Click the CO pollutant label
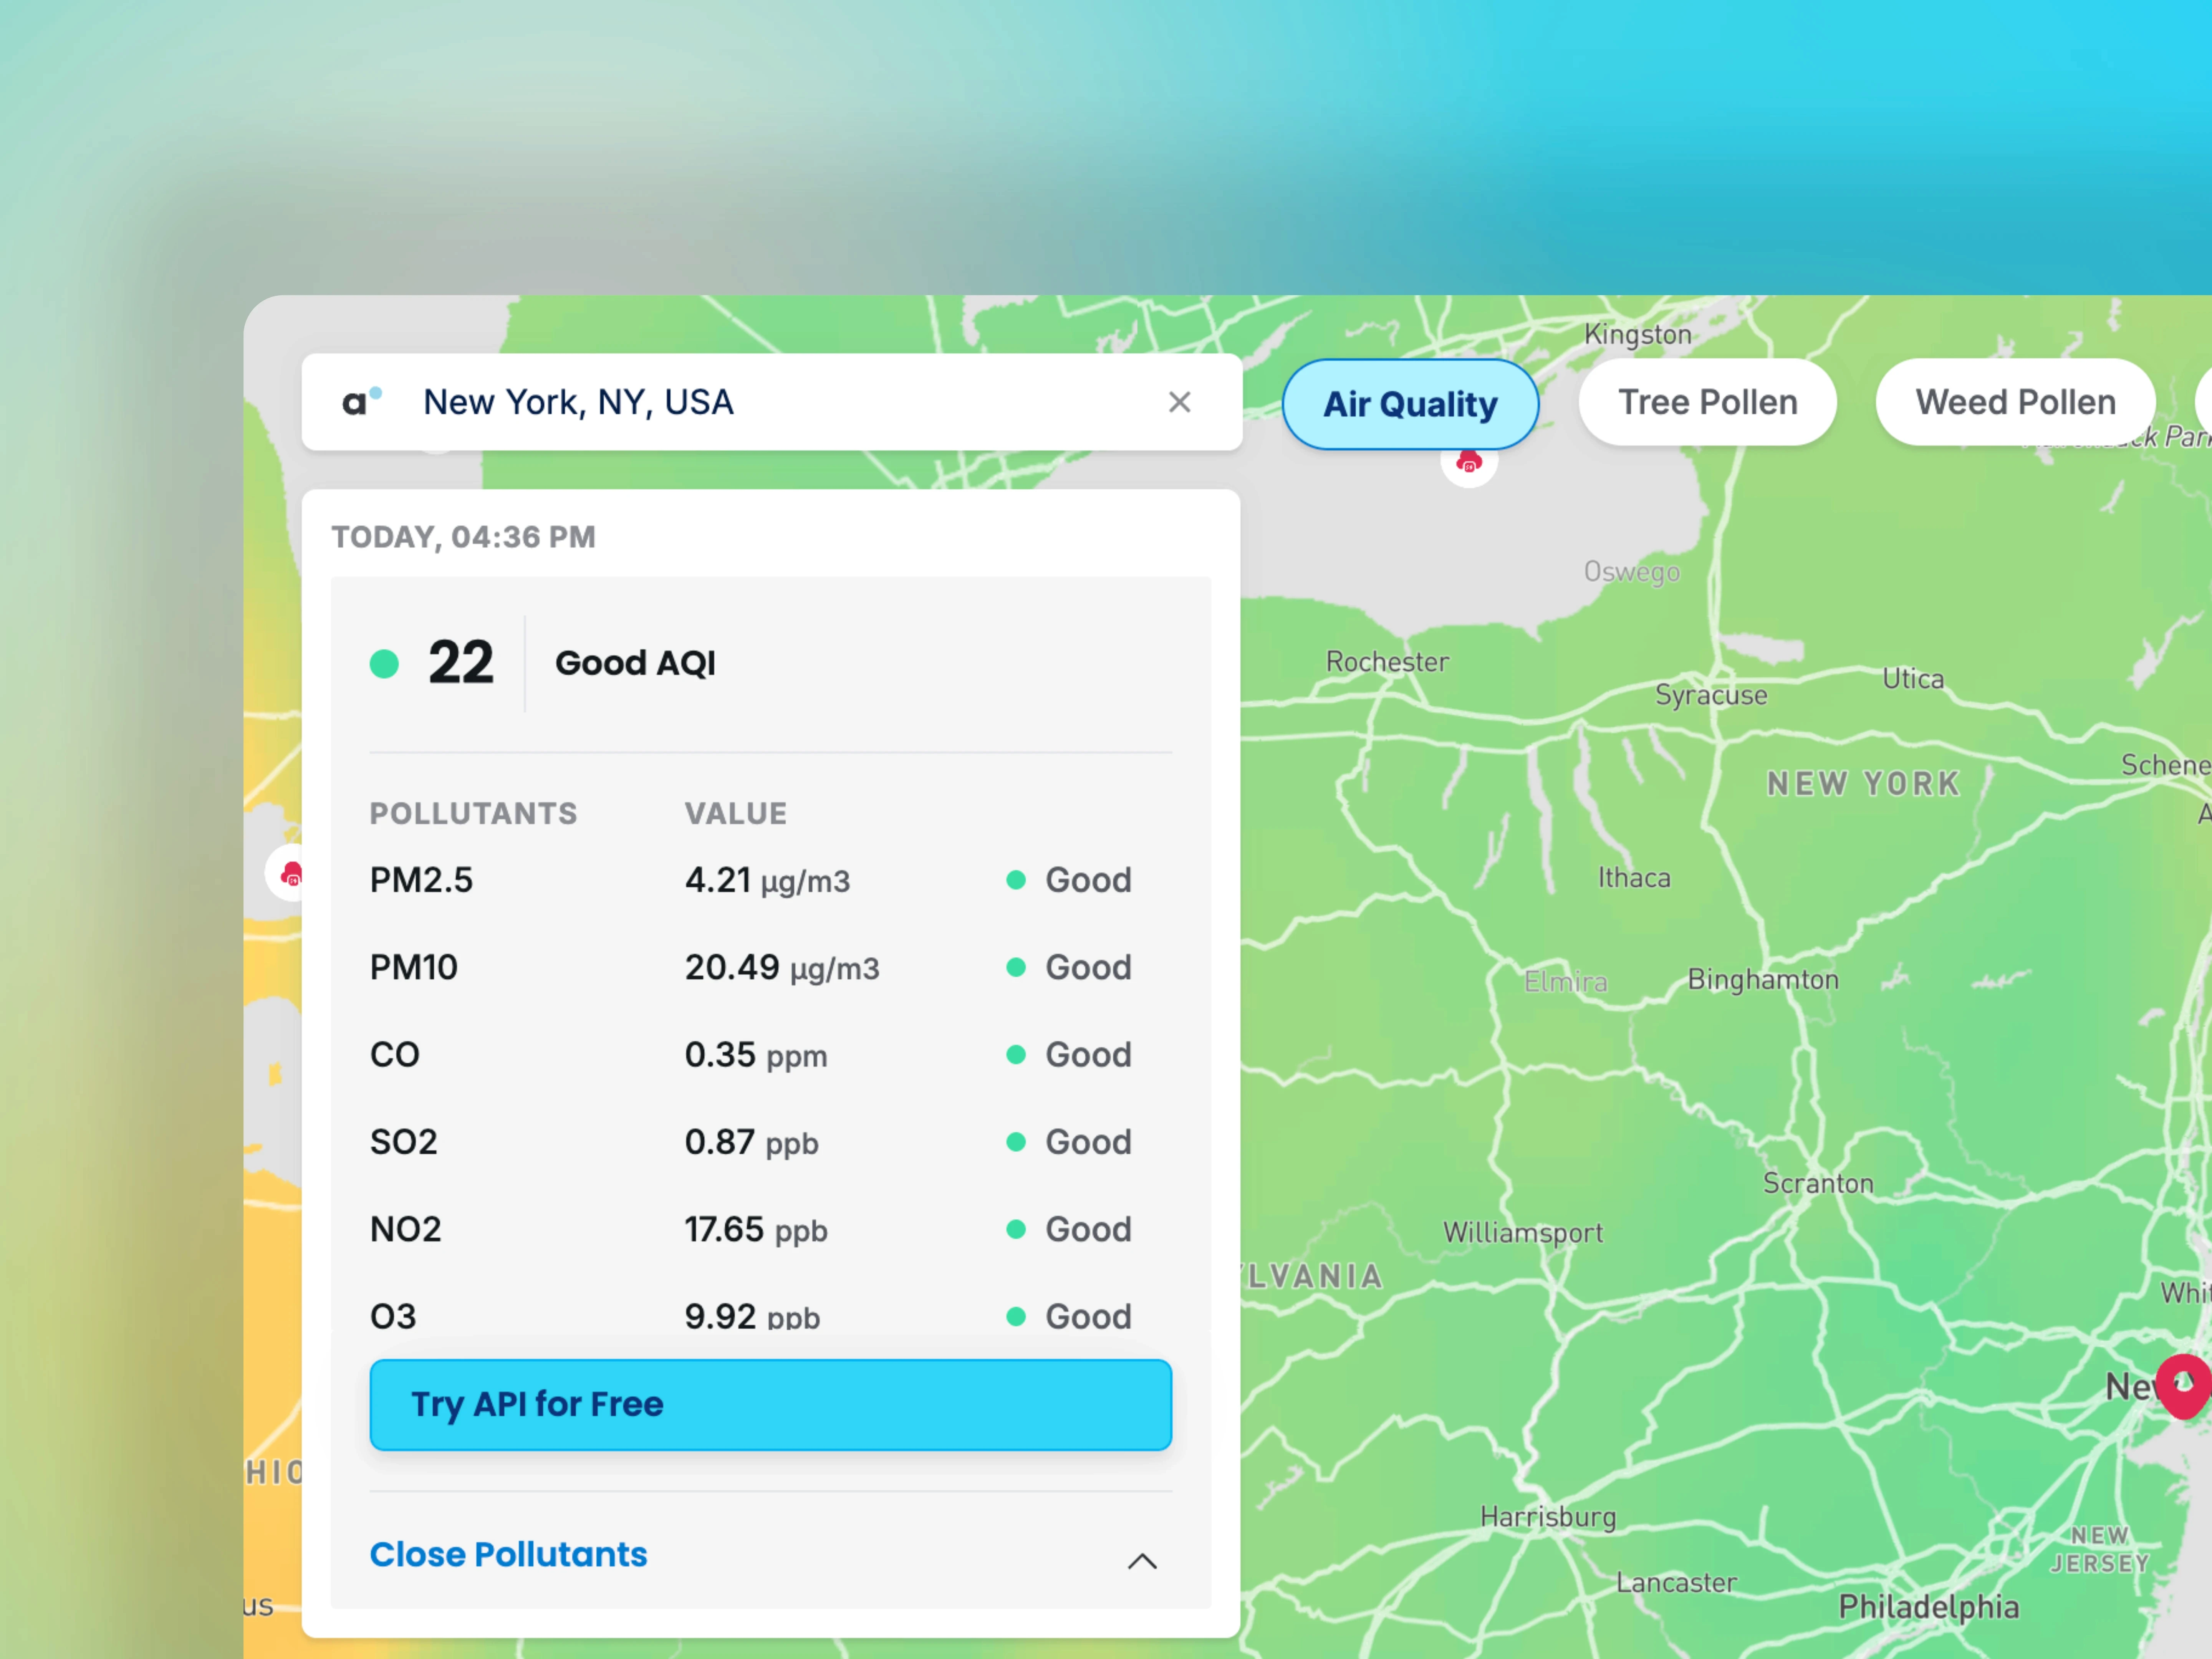Screen dimensions: 2212x1659 395,1054
